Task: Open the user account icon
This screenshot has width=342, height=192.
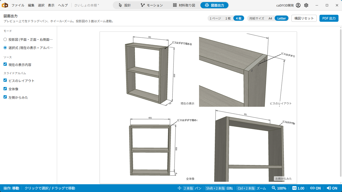Action: tap(298, 5)
